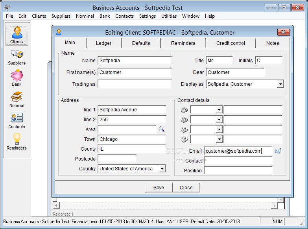Expand the third contact type dropdown
The height and width of the screenshot is (229, 308).
coord(219,129)
